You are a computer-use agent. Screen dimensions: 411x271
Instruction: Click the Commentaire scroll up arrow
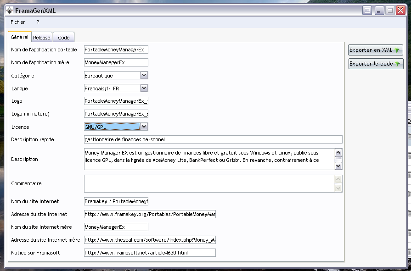point(338,179)
